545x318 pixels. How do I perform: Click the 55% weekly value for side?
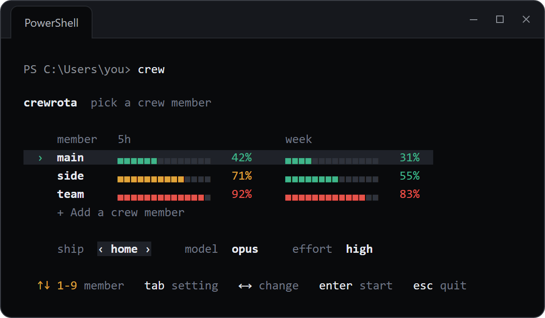click(x=410, y=176)
